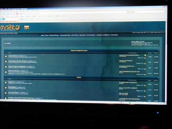This screenshot has width=172, height=129.
Task: Open Πίνακας Ελέγχου in the nav bar
Action: 54,35
